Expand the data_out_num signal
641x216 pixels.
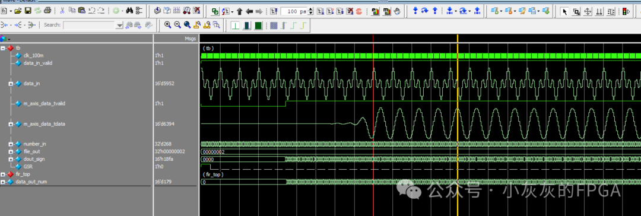[x=4, y=182]
